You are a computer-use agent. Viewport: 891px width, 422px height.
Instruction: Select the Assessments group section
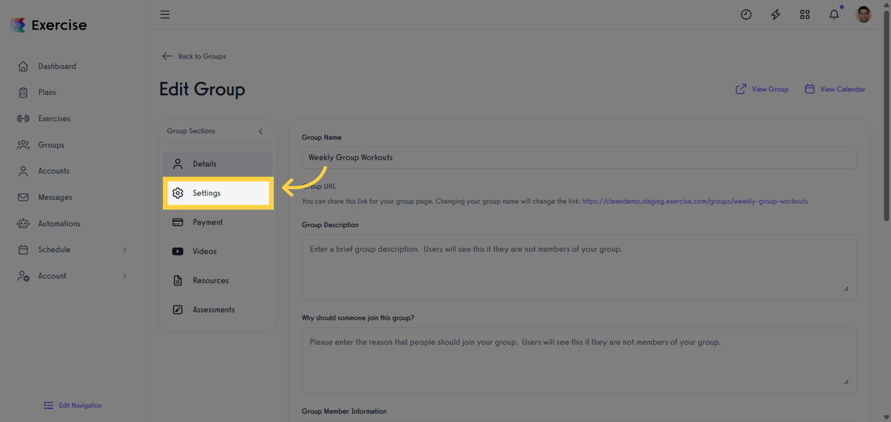point(218,310)
